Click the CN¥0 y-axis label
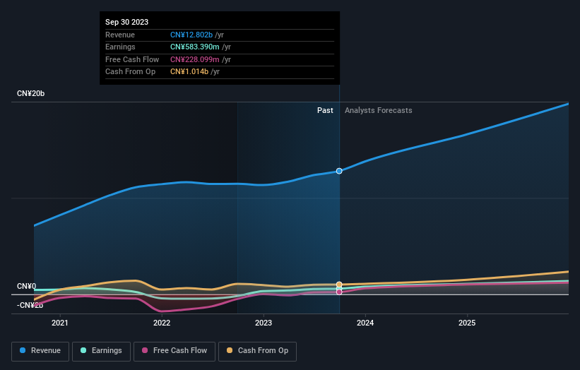This screenshot has height=370, width=580. pos(27,287)
